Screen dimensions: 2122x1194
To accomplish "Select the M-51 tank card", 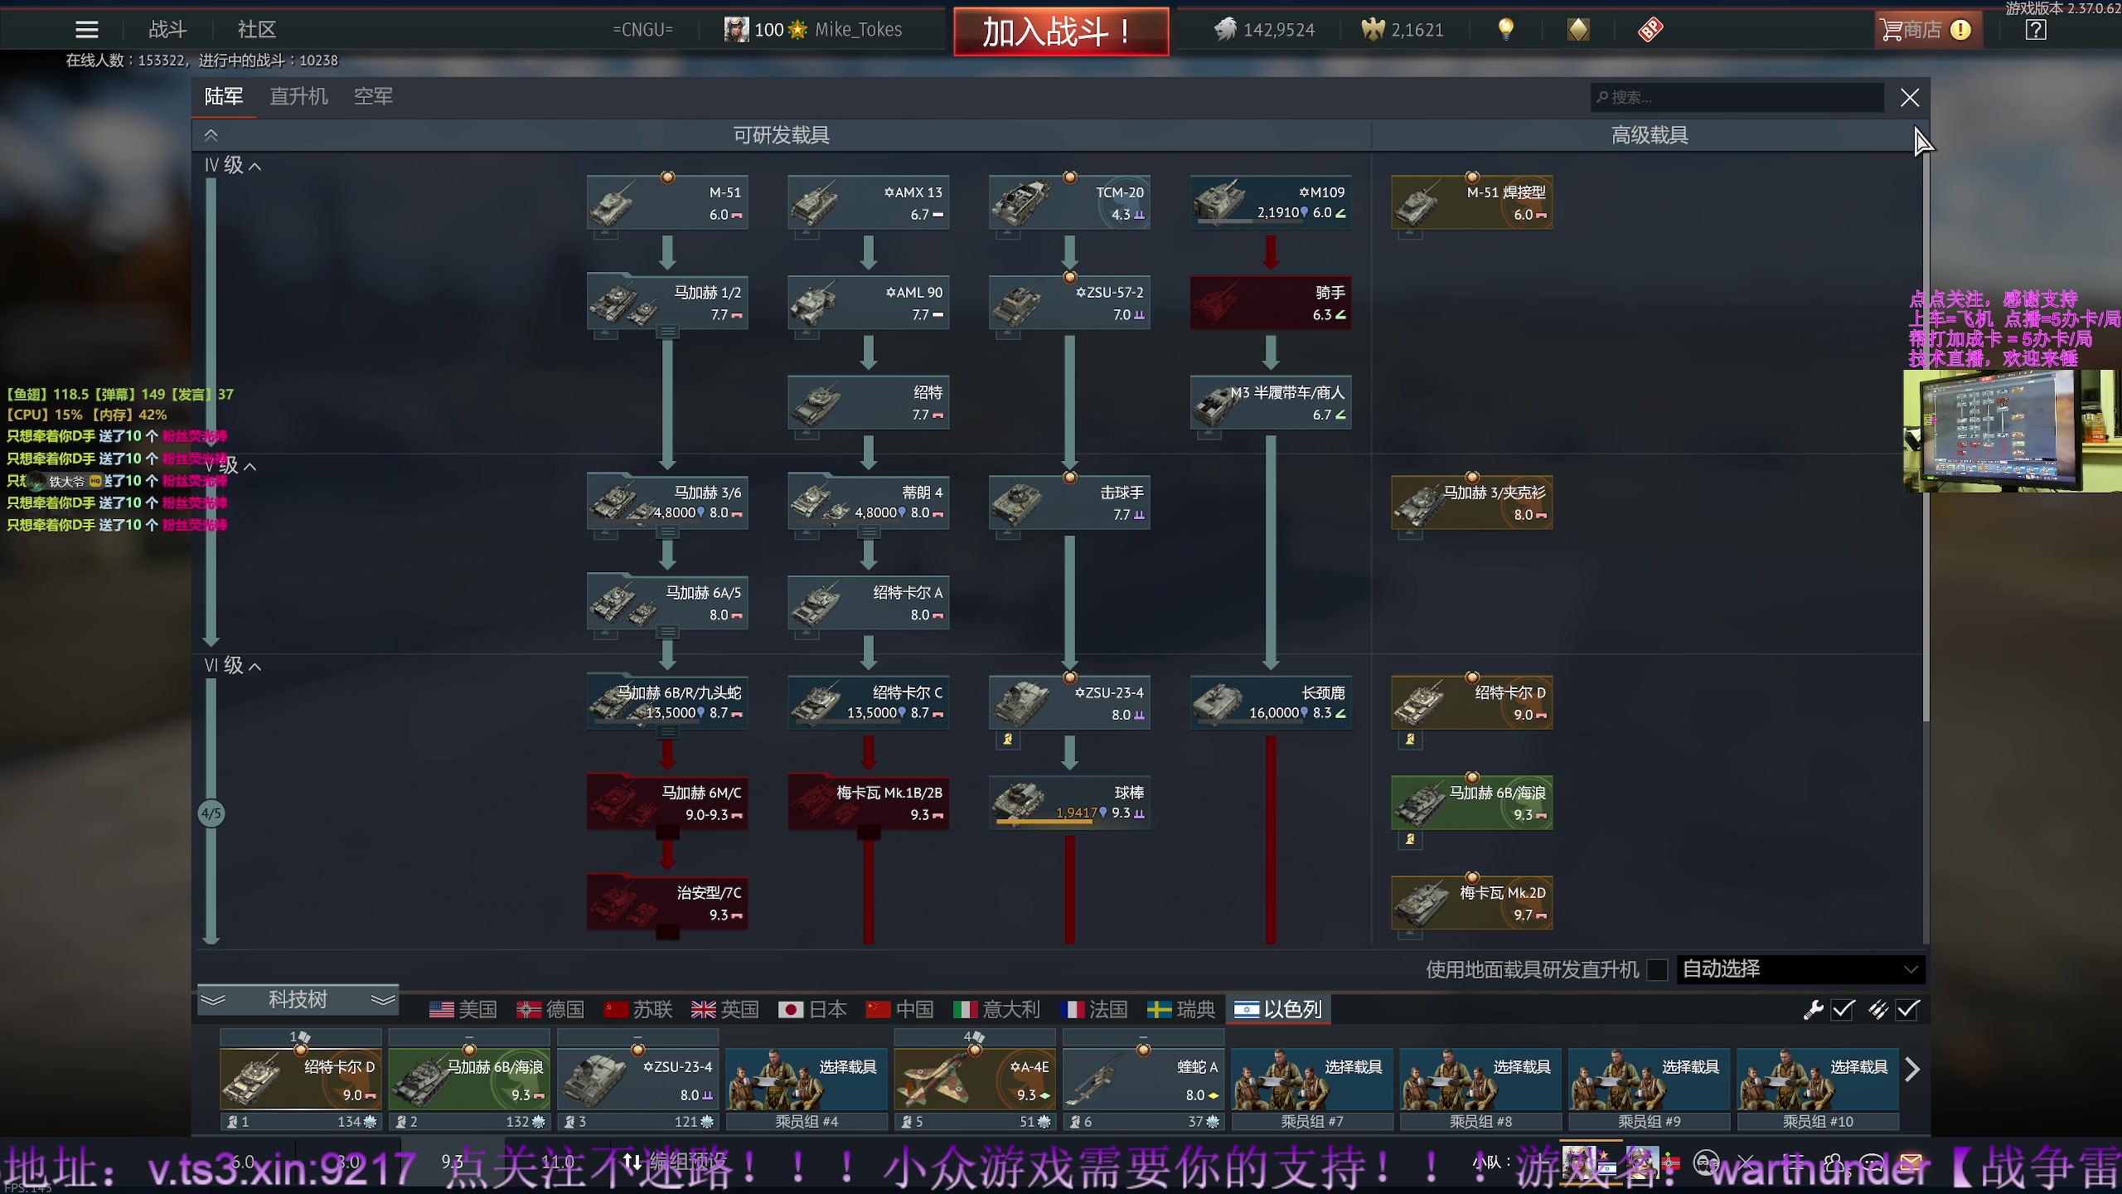I will coord(667,203).
